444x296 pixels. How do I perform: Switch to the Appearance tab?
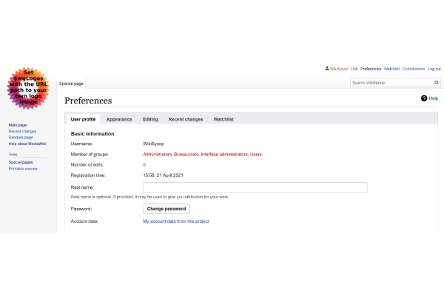(x=119, y=118)
